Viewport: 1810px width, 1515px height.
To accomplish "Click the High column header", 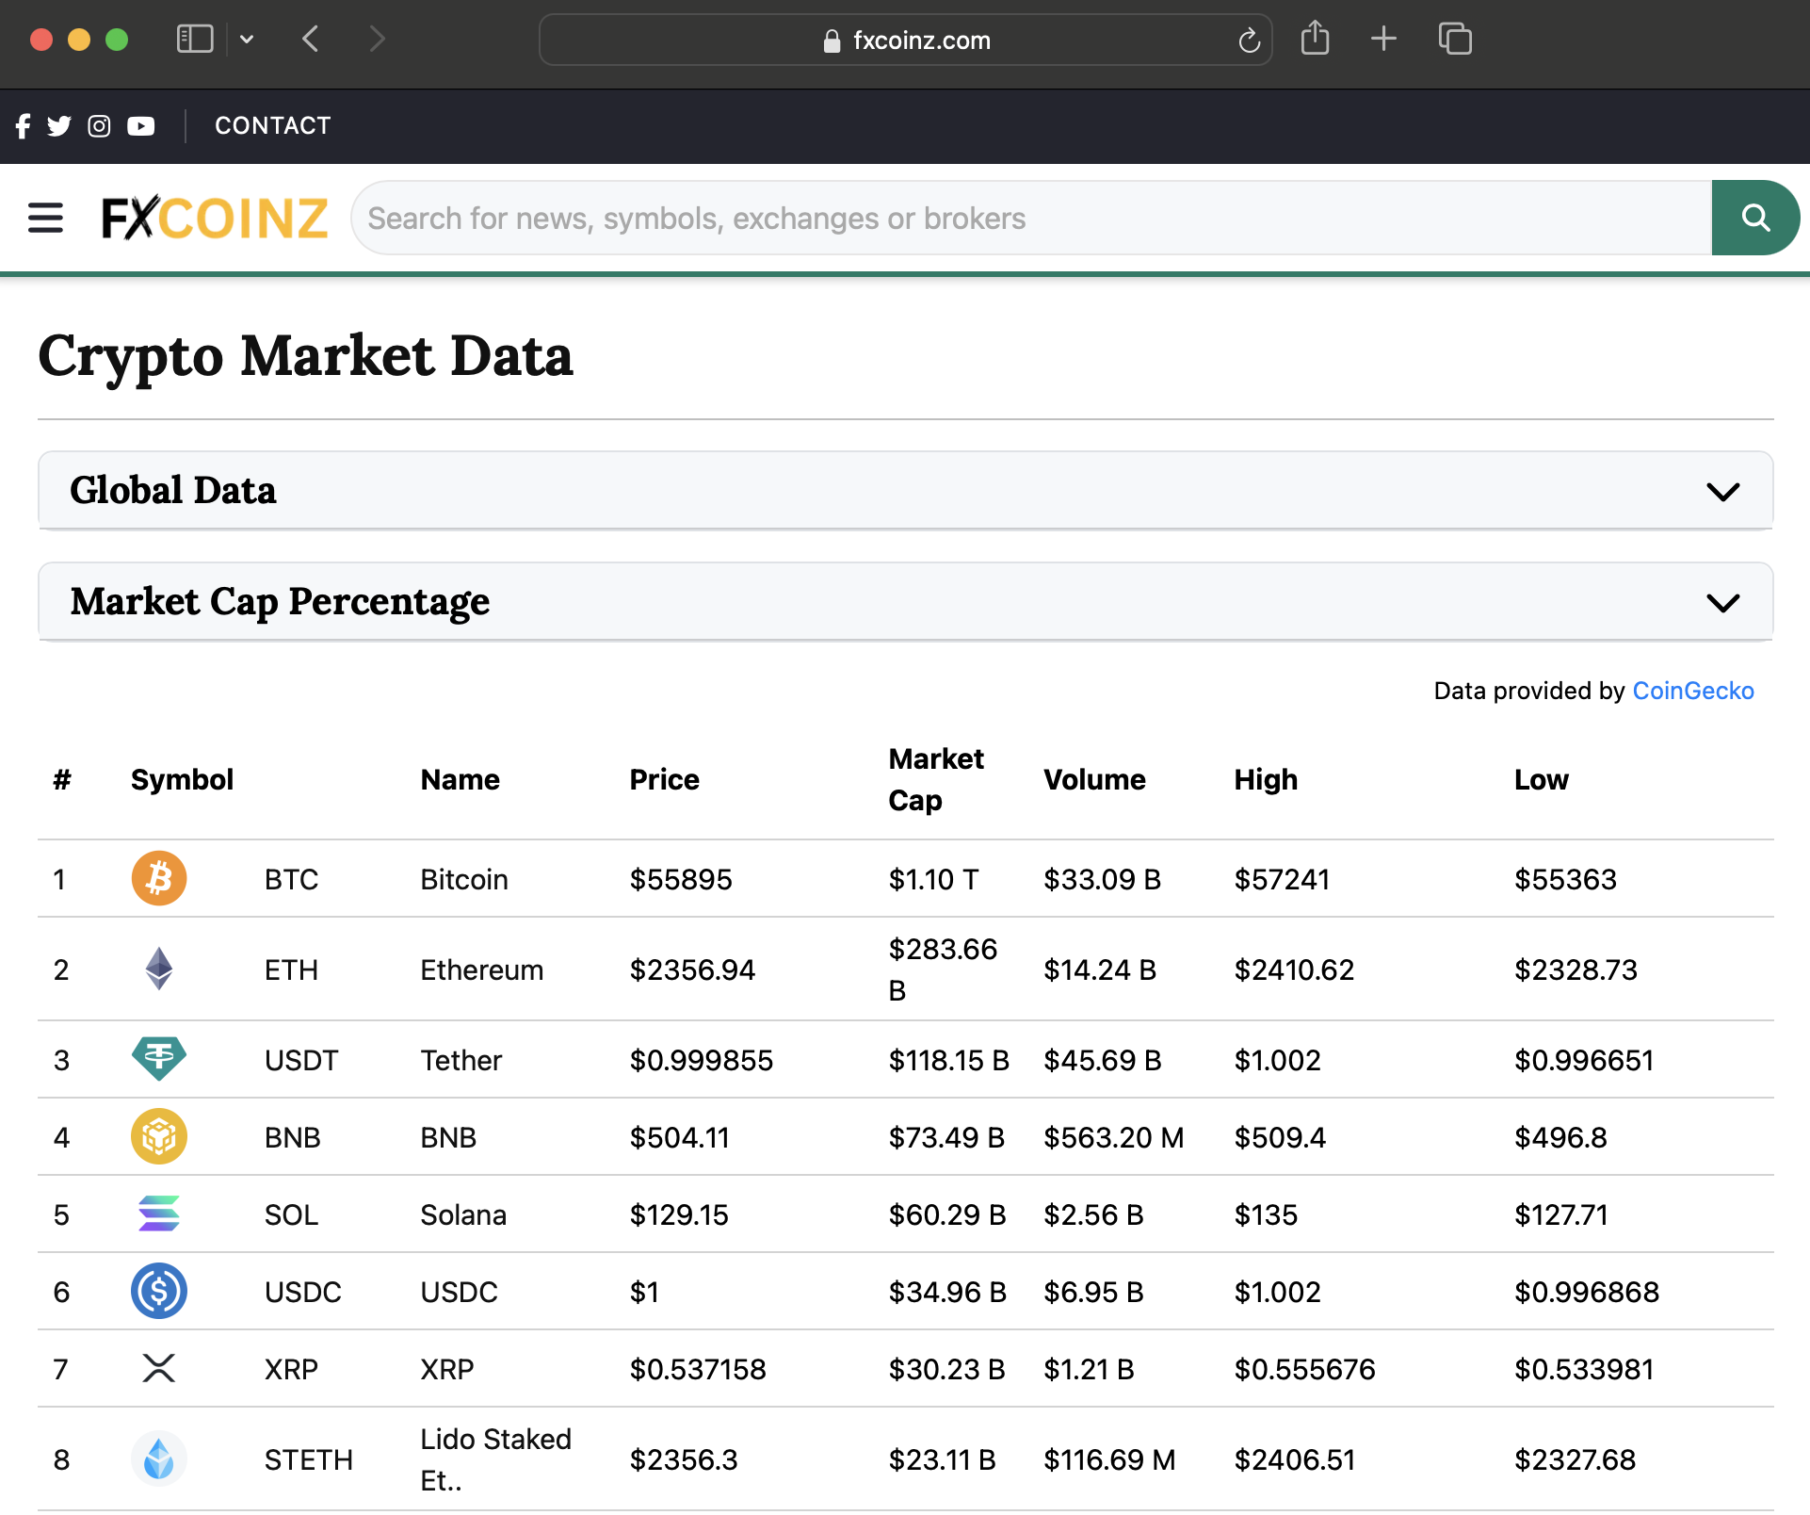I will (1266, 779).
